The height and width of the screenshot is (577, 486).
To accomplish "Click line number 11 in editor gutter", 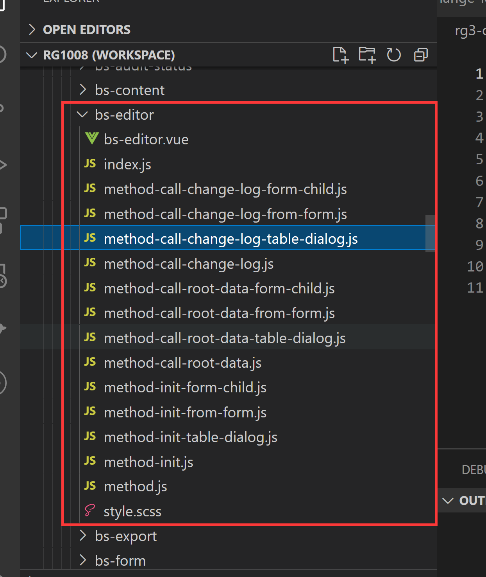I will point(475,288).
